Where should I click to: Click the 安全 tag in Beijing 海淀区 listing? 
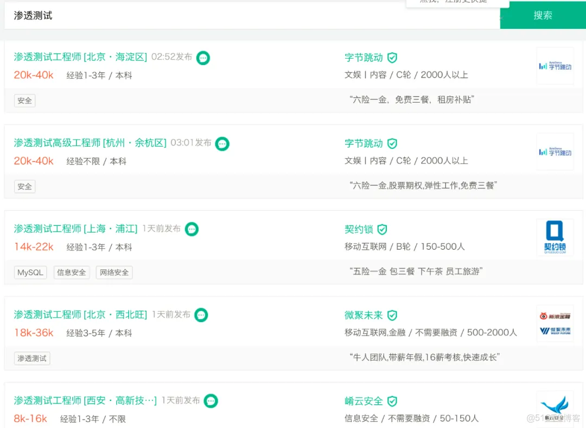[x=24, y=100]
